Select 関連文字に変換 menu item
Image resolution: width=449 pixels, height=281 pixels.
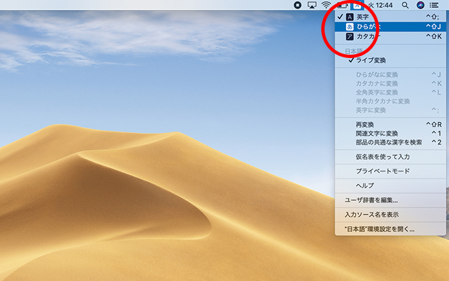click(377, 133)
